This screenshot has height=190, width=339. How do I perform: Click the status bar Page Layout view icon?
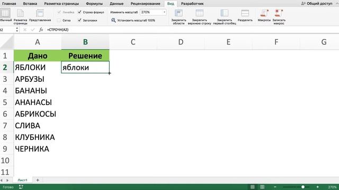pyautogui.click(x=262, y=187)
